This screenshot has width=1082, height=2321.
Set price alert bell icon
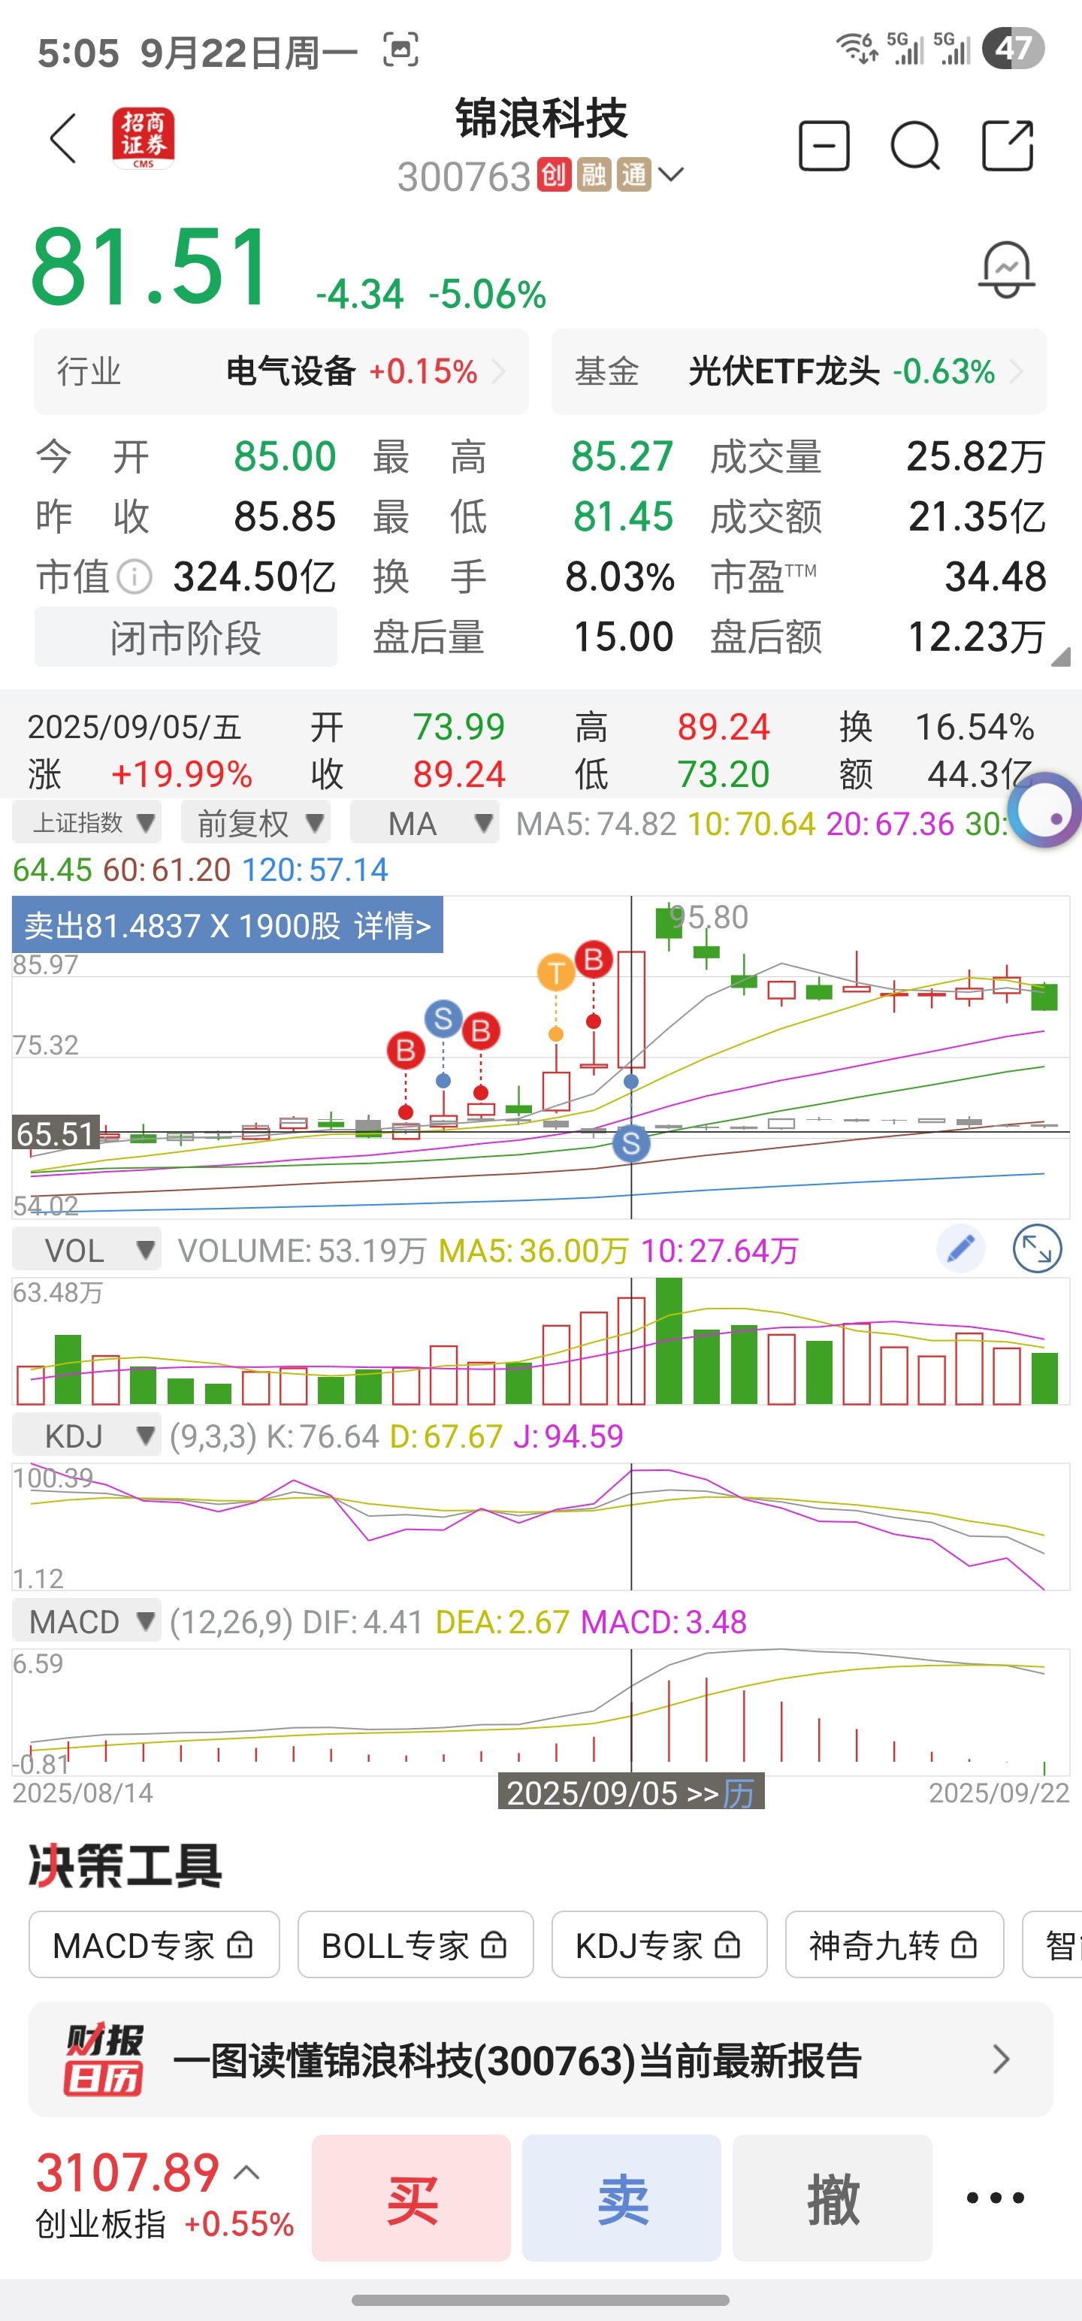click(x=1006, y=268)
